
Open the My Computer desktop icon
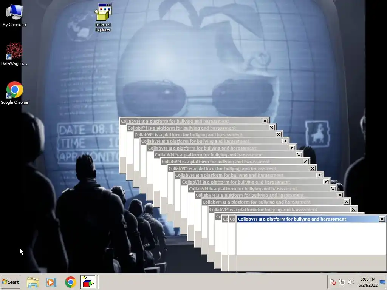14,15
